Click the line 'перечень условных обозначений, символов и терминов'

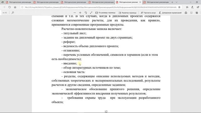(102, 55)
